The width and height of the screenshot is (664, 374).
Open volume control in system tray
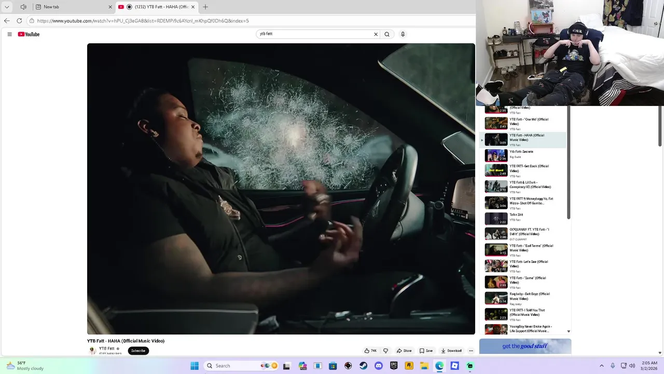click(x=632, y=366)
